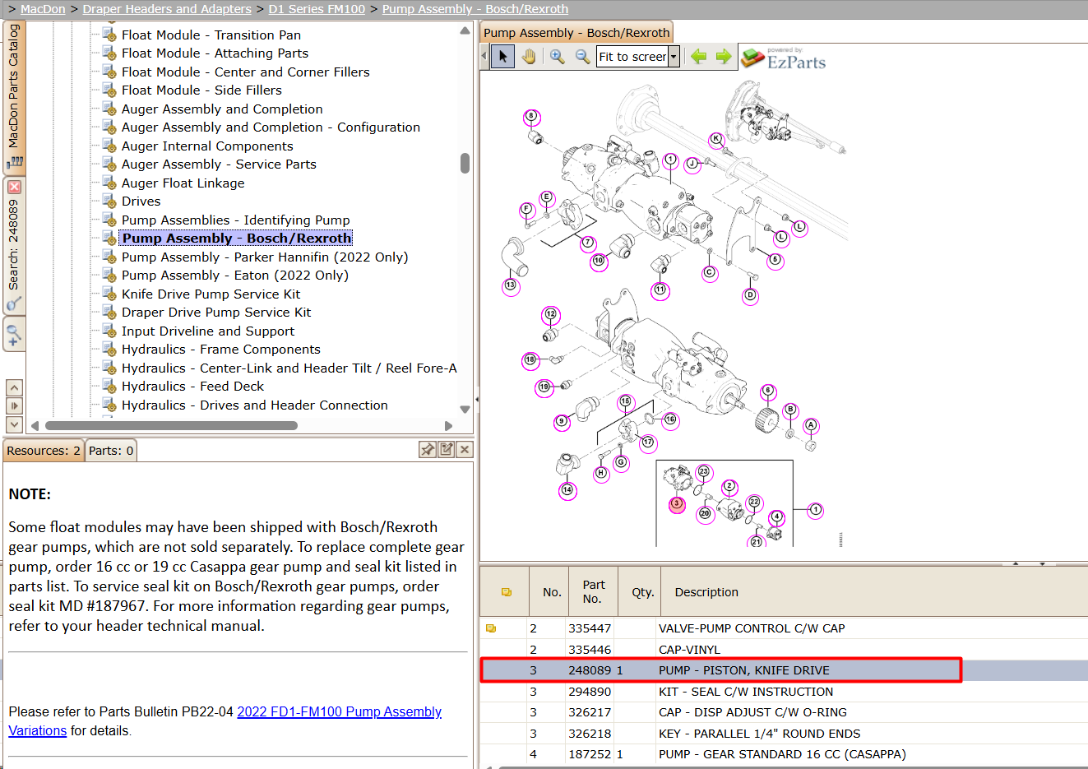Open the edit note icon in resources panel
Image resolution: width=1088 pixels, height=769 pixels.
(447, 449)
